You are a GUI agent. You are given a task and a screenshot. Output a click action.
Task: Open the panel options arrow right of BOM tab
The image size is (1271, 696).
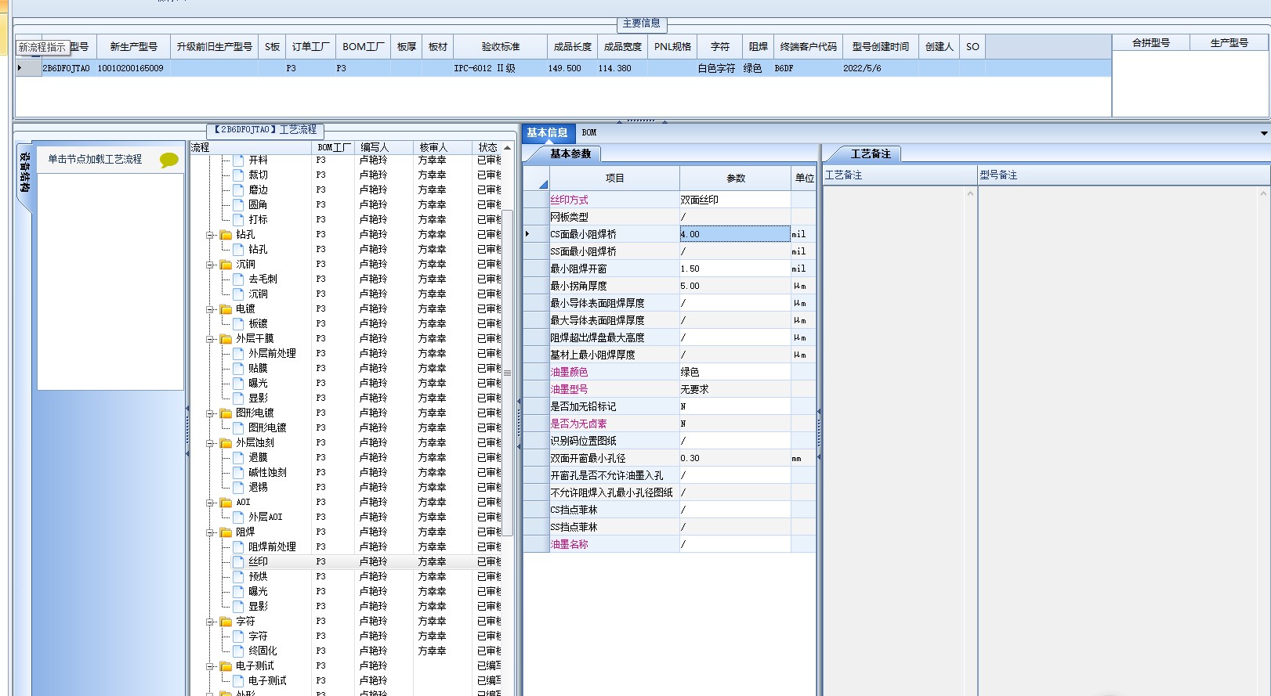point(1264,133)
